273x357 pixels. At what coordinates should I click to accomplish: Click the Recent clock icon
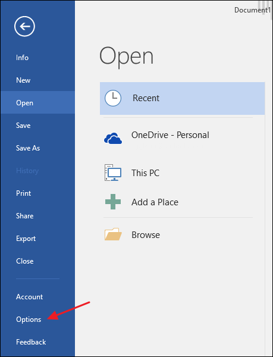point(113,98)
